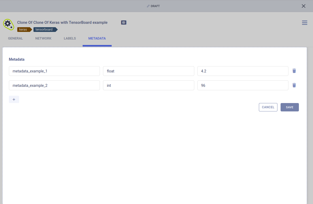The image size is (313, 204).
Task: Select the value field containing 4.2
Action: point(242,71)
